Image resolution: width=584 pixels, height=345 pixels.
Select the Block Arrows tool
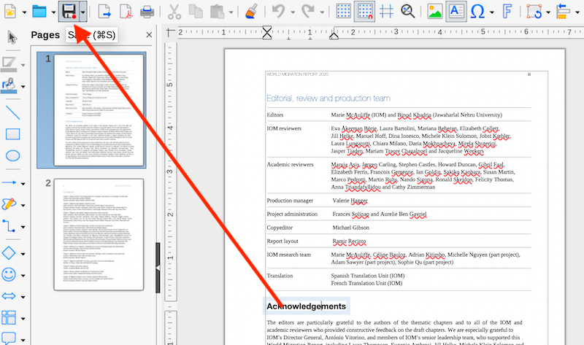tap(9, 296)
